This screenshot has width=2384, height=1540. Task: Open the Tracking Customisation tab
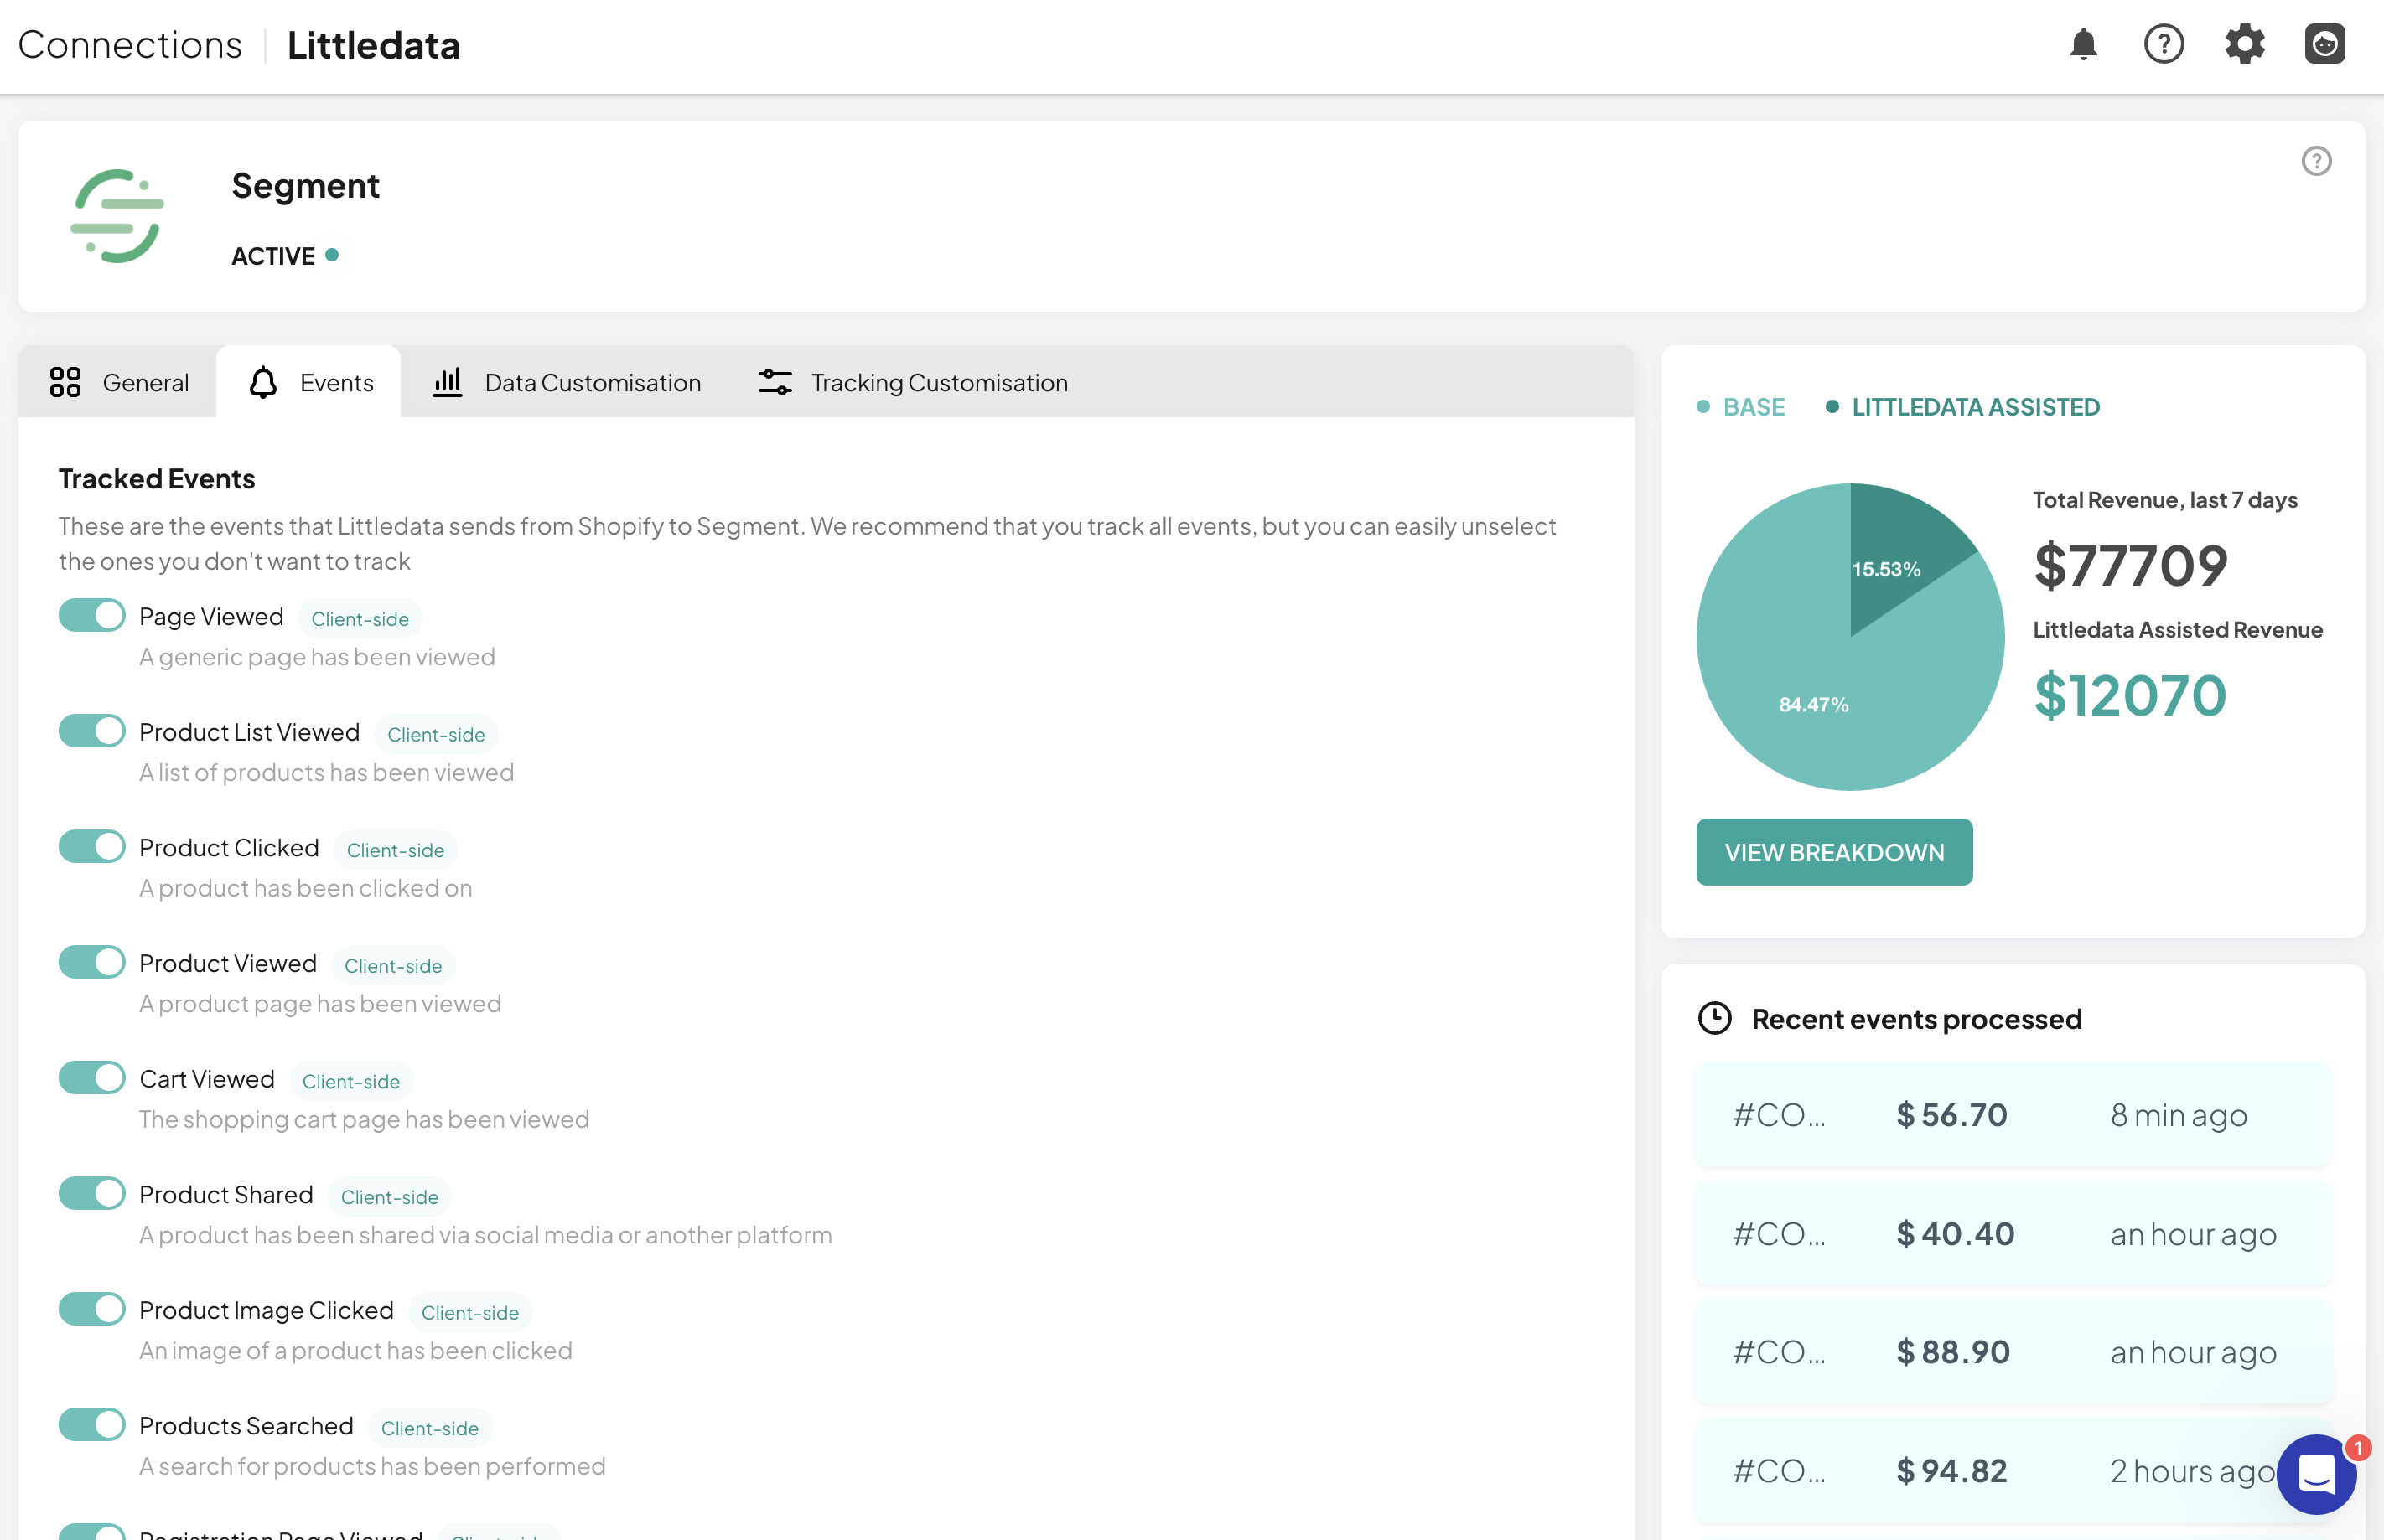(912, 382)
